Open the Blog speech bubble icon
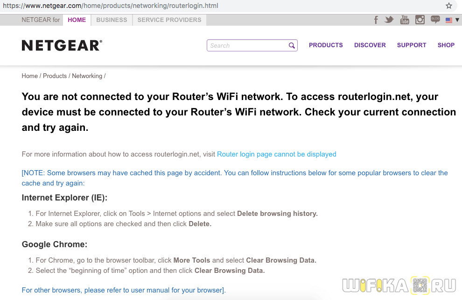This screenshot has height=300, width=462. click(435, 20)
